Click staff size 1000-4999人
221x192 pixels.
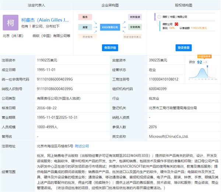[47, 127]
